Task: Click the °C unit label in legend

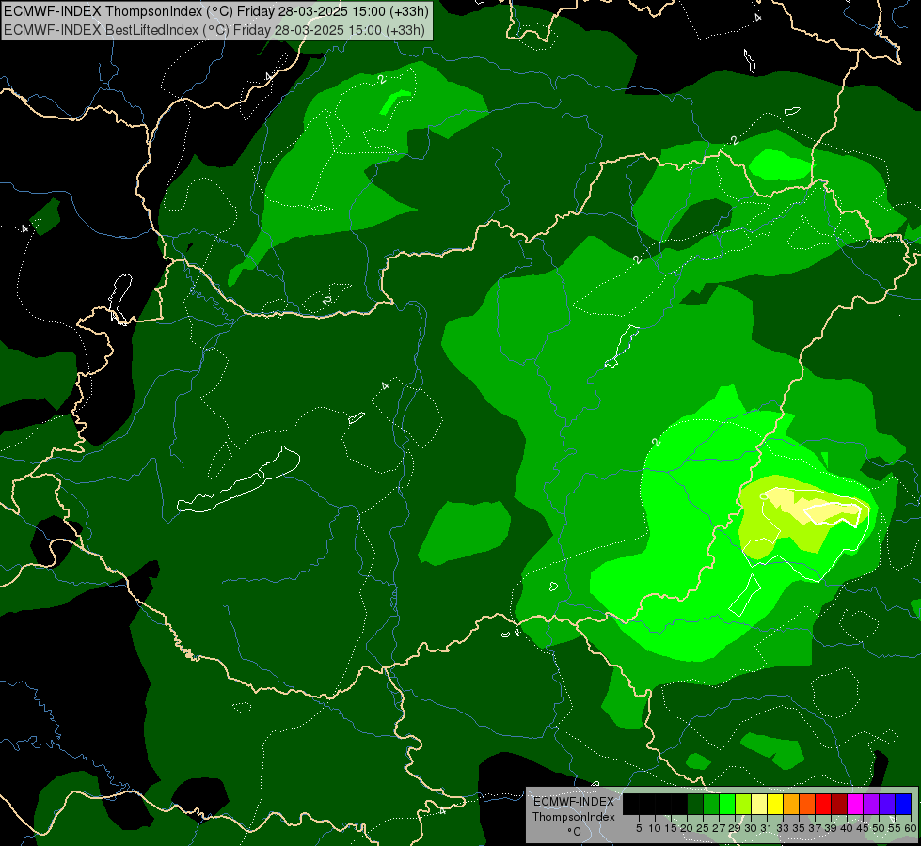Action: tap(575, 832)
